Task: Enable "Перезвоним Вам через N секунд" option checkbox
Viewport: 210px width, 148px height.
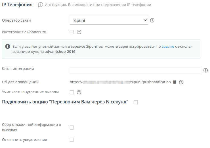Action: [x=136, y=102]
